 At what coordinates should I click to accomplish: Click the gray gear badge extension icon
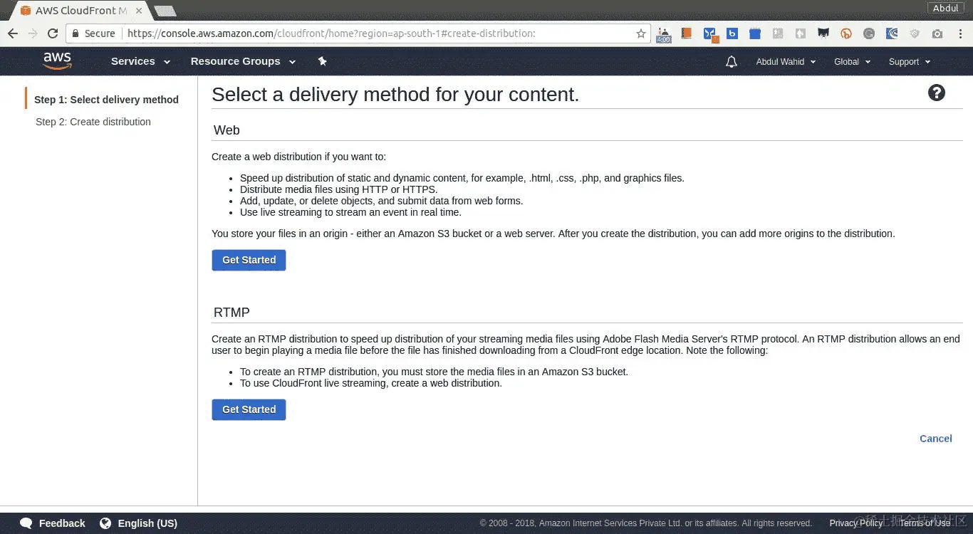915,33
